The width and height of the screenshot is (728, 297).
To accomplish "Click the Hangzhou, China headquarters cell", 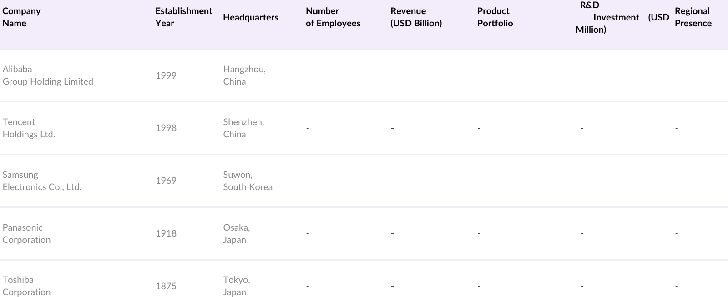I will (244, 76).
